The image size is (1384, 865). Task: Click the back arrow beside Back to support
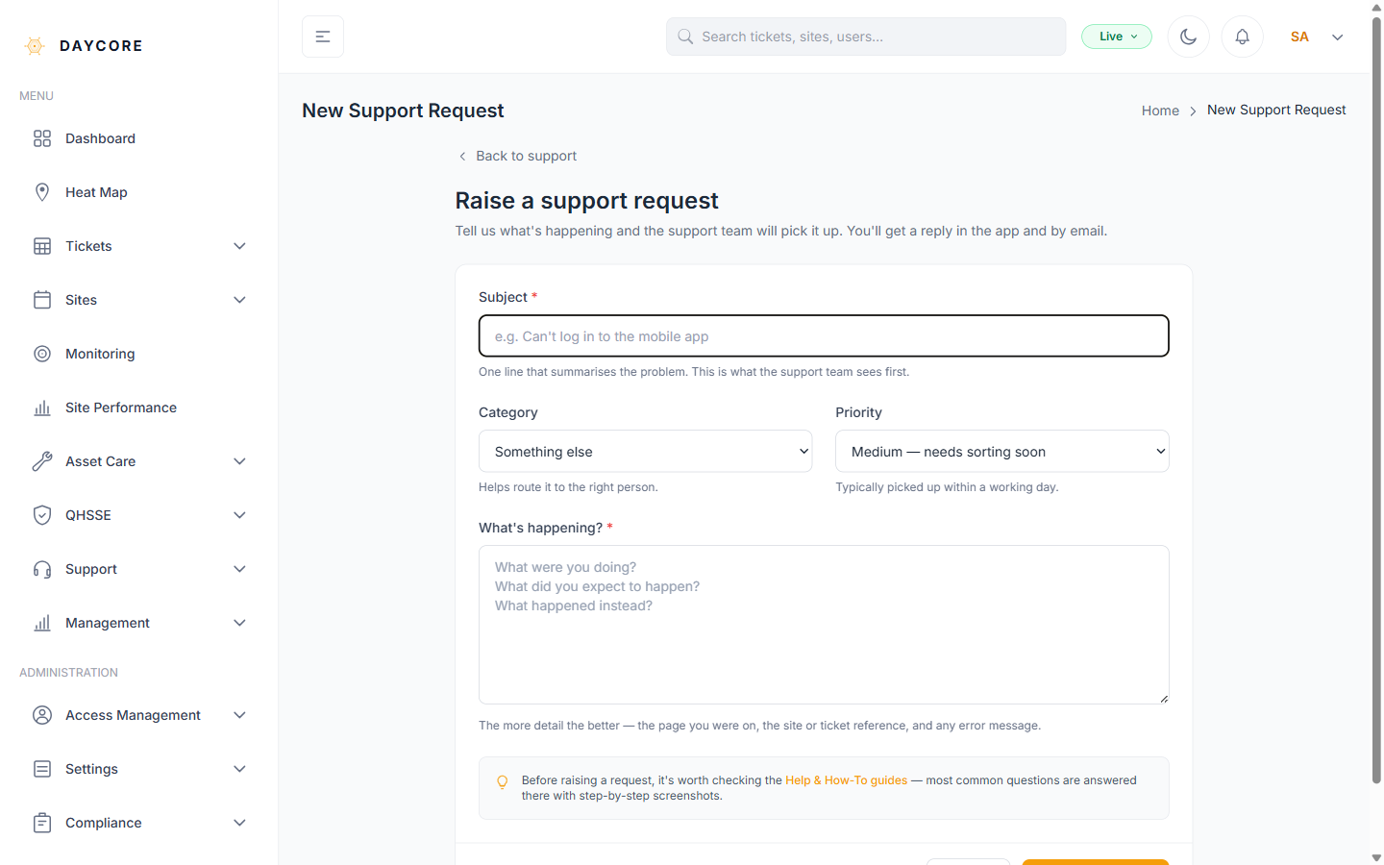[462, 156]
